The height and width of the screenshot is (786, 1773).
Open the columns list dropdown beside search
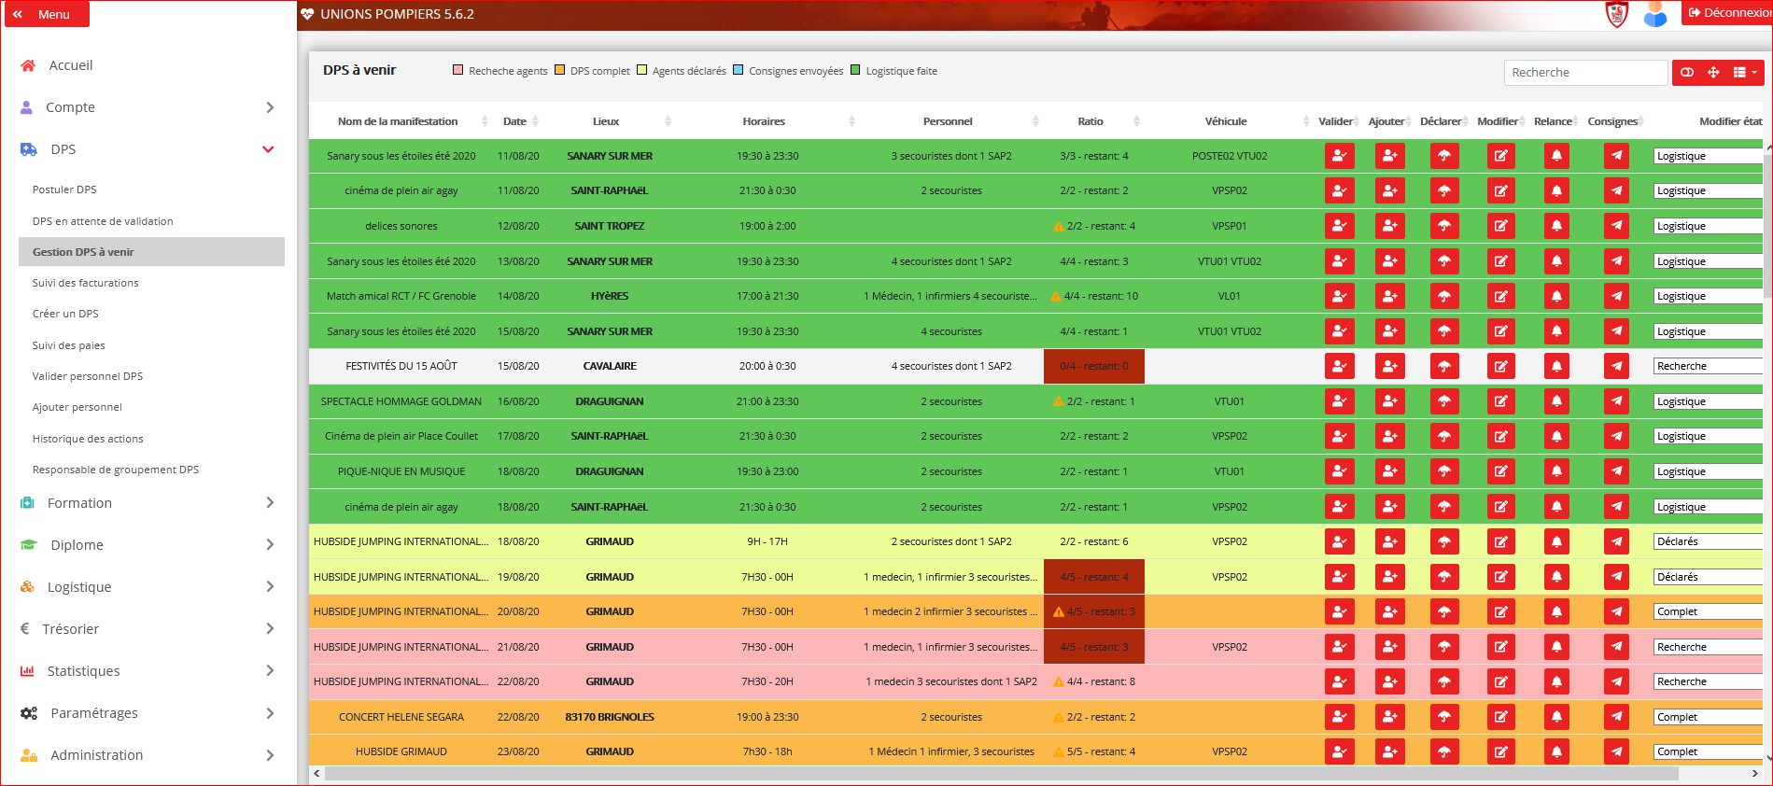pyautogui.click(x=1744, y=72)
